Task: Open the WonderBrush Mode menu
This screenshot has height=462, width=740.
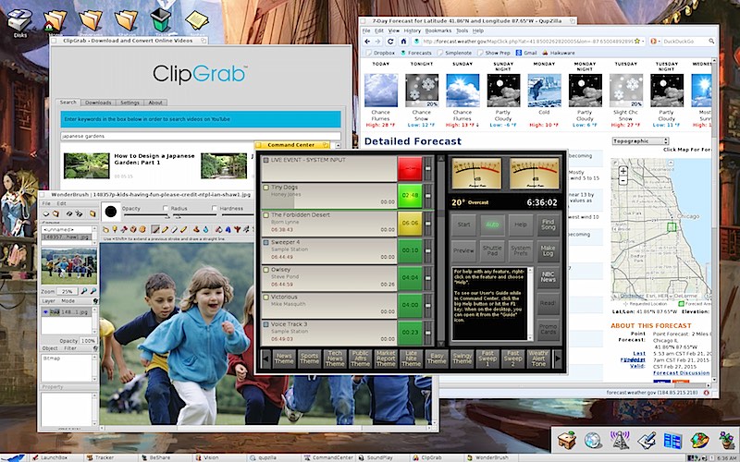Action: coord(68,301)
